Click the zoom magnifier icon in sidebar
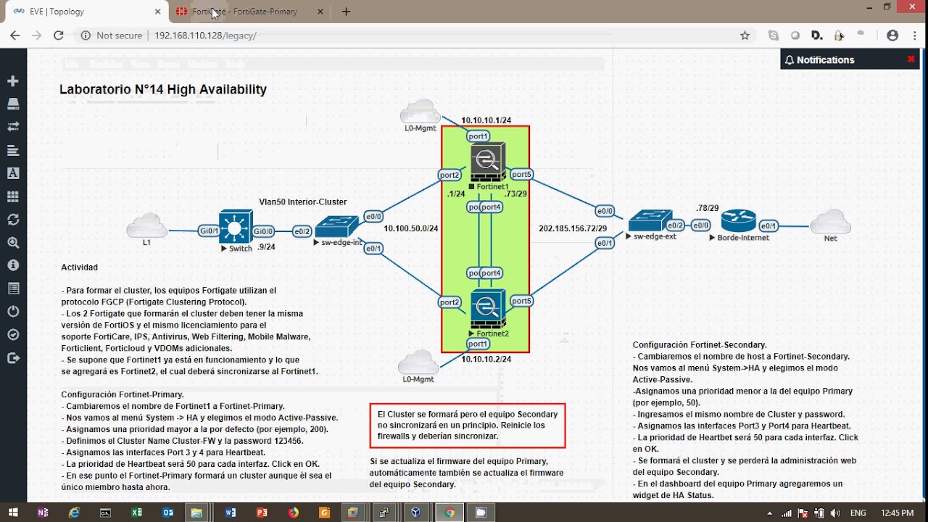 [13, 242]
